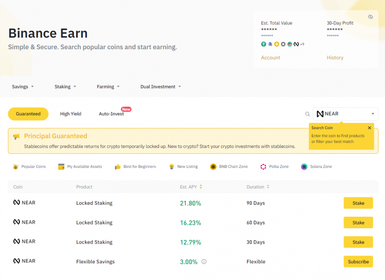The image size is (385, 280).
Task: Click the Polka Zone icon
Action: coord(263,167)
